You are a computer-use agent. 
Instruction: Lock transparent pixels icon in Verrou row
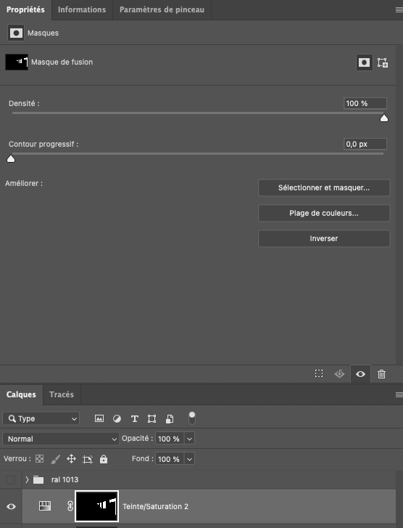pyautogui.click(x=40, y=458)
